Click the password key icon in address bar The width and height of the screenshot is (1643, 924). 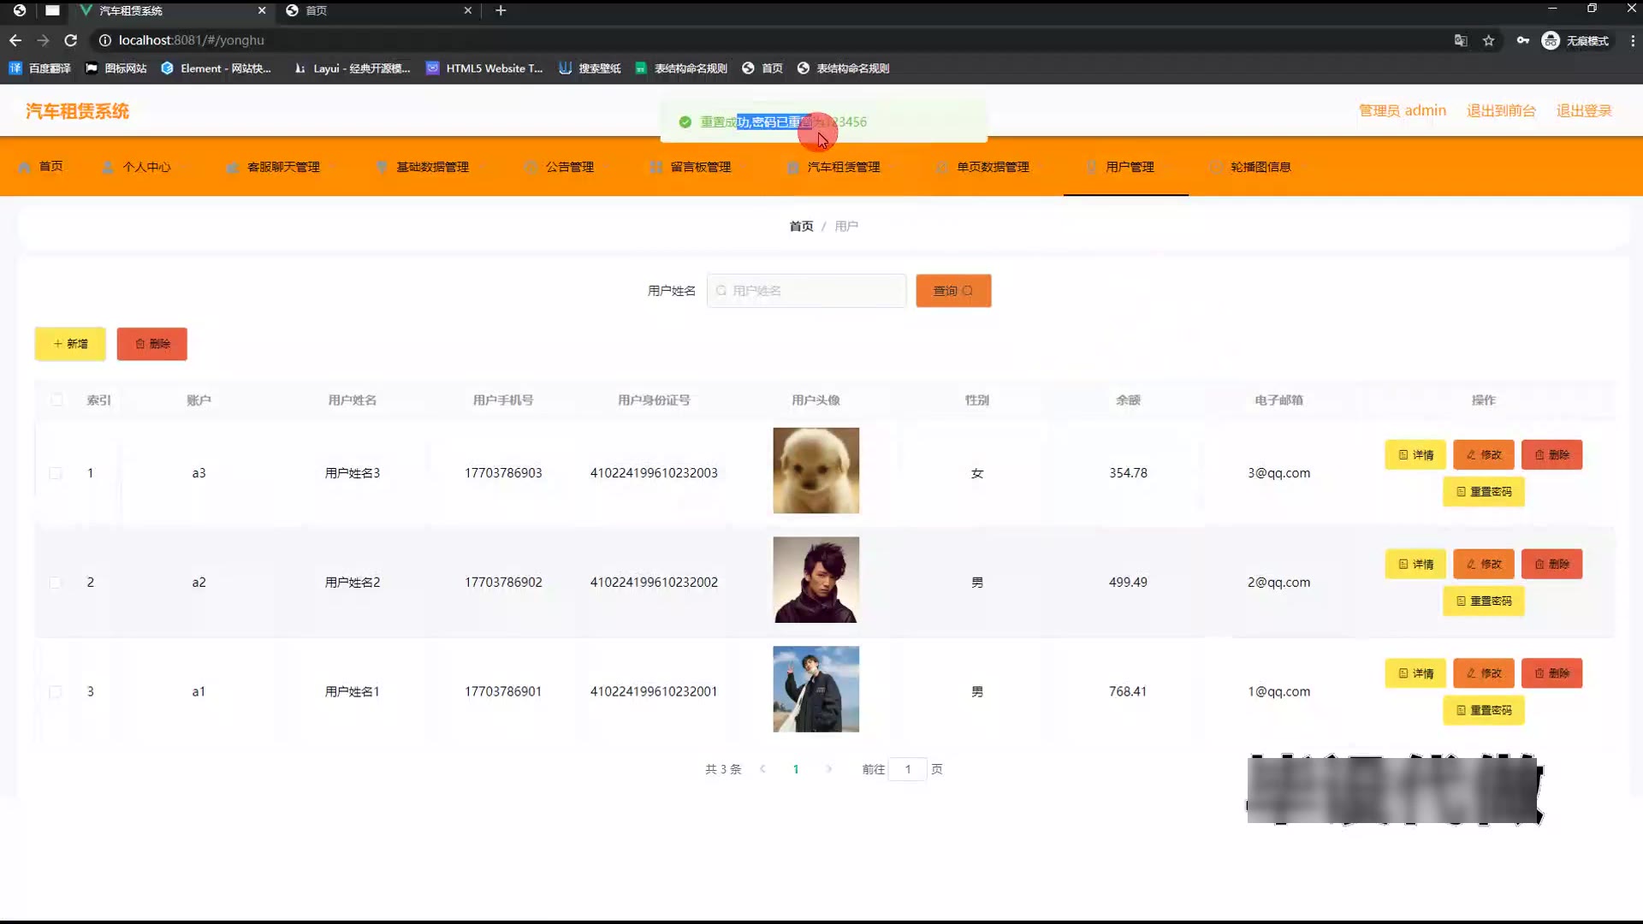click(1522, 40)
